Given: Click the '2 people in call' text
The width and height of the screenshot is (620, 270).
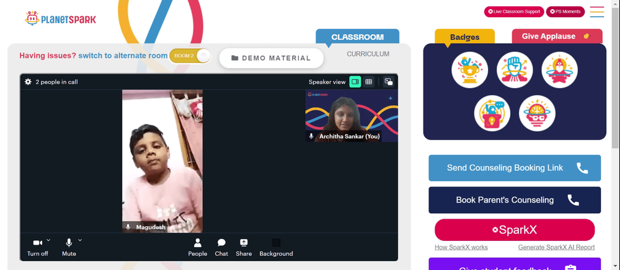Looking at the screenshot, I should click(56, 82).
